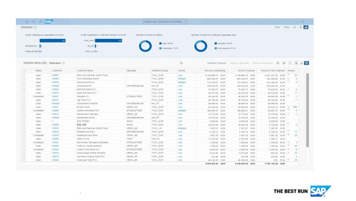
Task: Open the home icon in the shell bar
Action: pos(40,22)
